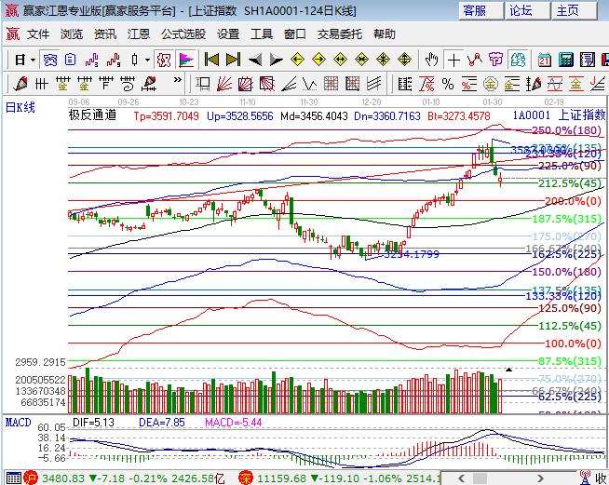Click the 日K线 chart label
This screenshot has height=485, width=609.
click(20, 107)
